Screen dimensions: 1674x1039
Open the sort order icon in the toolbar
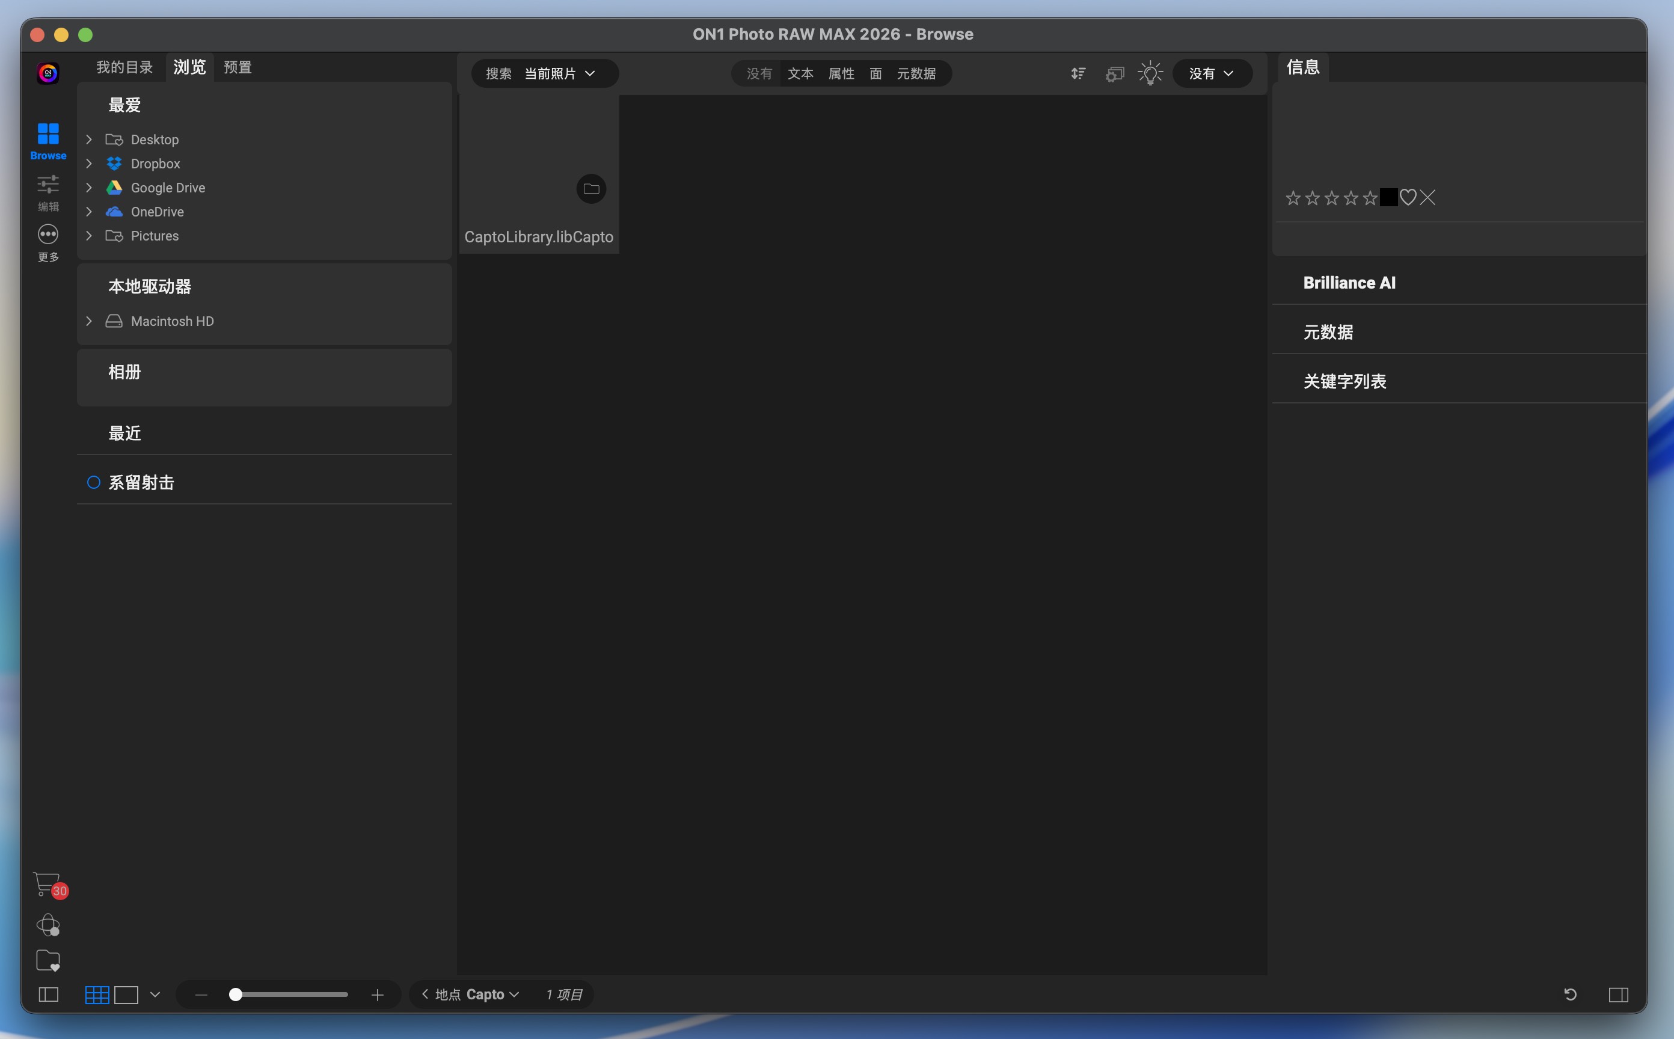(x=1078, y=73)
